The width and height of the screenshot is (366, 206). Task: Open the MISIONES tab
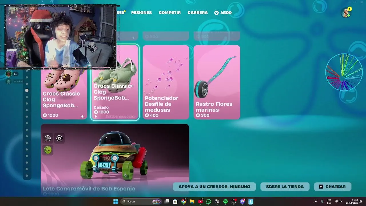pyautogui.click(x=141, y=13)
